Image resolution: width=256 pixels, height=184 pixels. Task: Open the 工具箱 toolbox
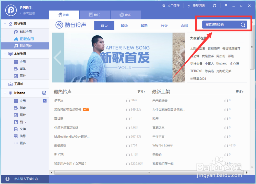(x=16, y=84)
